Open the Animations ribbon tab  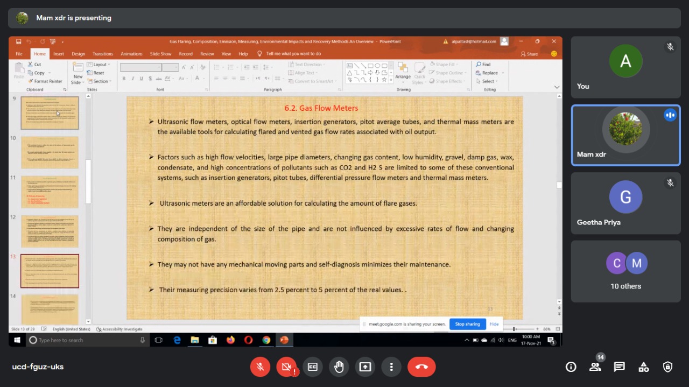[131, 54]
